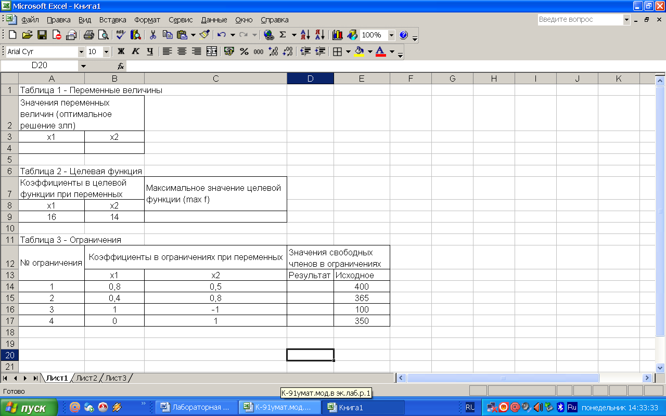Open the Формат menu
This screenshot has width=666, height=416.
point(147,20)
